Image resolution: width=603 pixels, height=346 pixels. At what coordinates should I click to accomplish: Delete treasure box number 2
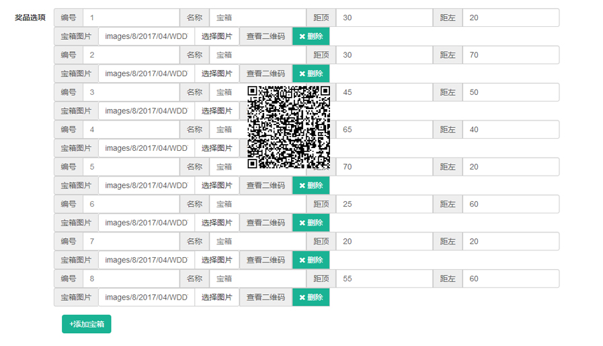coord(311,73)
